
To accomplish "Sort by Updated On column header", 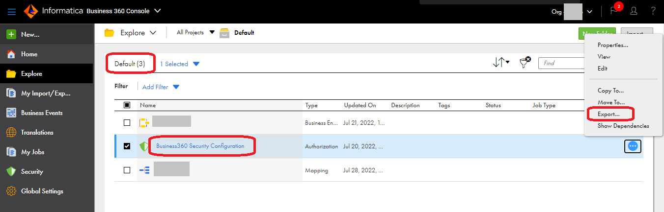I will click(x=360, y=105).
